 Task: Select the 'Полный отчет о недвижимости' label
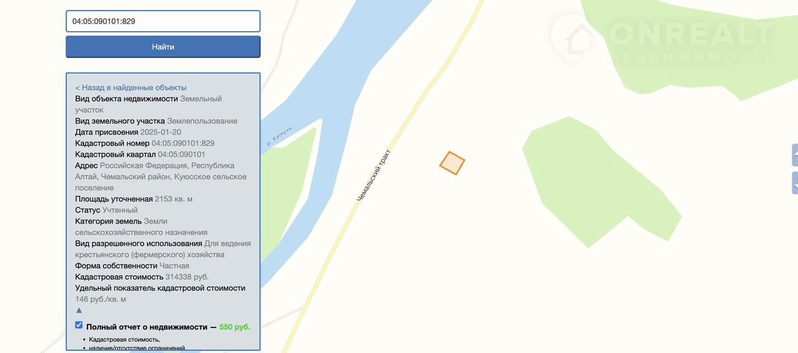[147, 327]
